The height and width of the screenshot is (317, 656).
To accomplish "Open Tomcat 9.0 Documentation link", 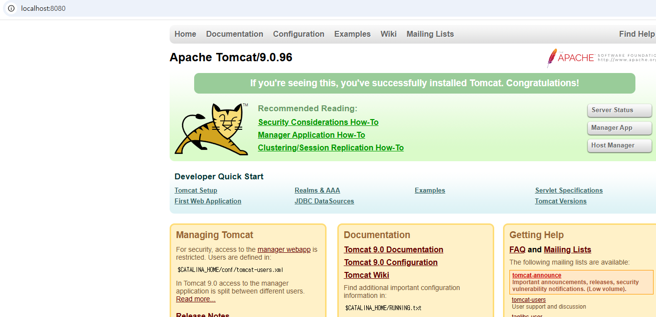I will coord(394,249).
